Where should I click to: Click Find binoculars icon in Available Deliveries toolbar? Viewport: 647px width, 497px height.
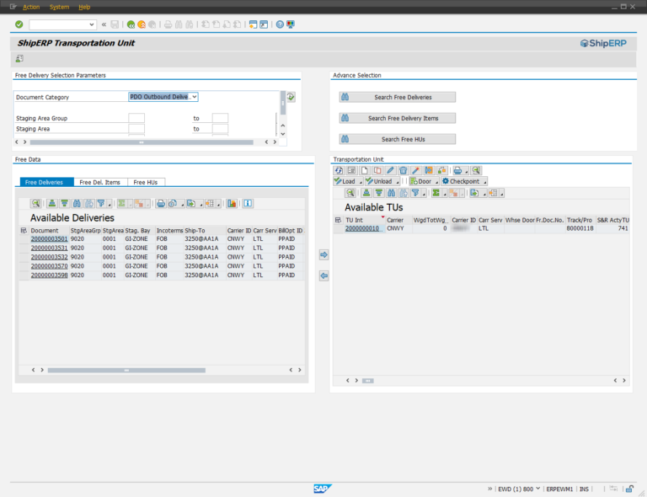(x=77, y=203)
